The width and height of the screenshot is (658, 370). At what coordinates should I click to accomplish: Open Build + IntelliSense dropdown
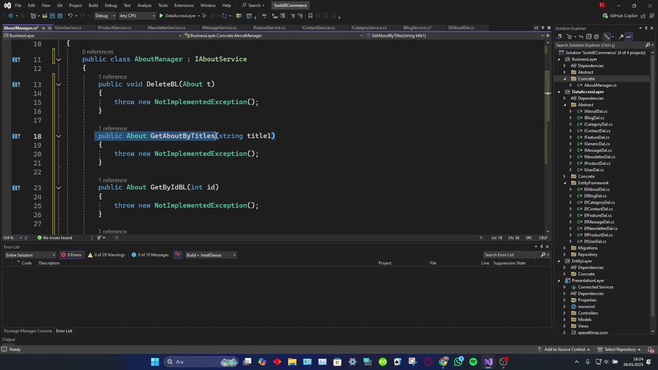pos(211,255)
